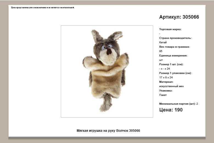
Task: Select the packaging value 'Пакет'
Action: coord(163,95)
